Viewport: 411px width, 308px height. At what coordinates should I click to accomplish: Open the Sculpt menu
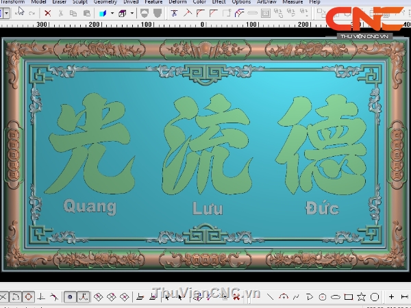pyautogui.click(x=80, y=2)
